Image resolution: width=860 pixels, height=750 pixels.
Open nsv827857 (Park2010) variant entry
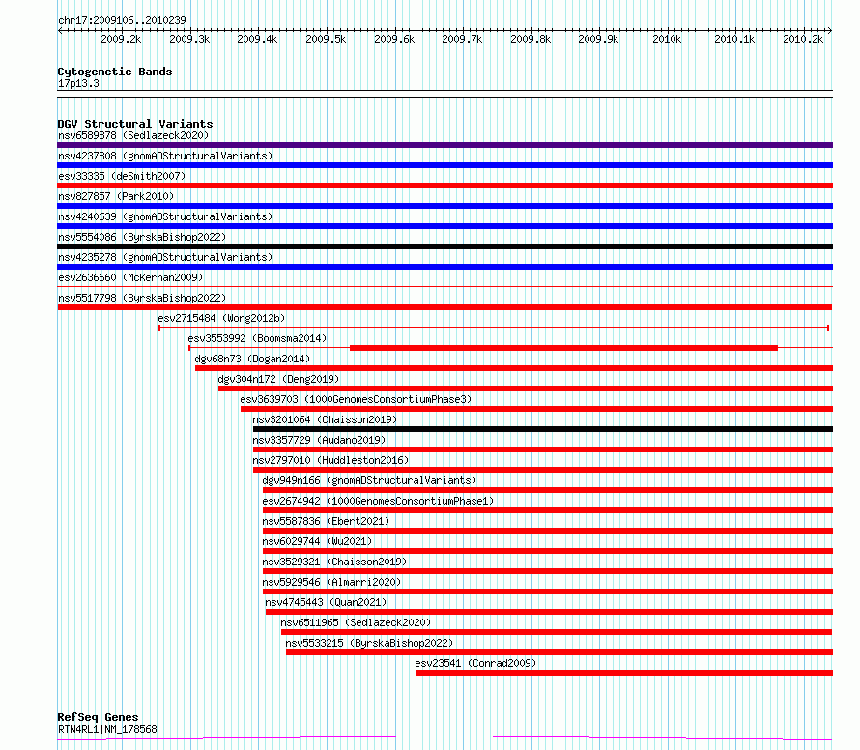point(116,196)
